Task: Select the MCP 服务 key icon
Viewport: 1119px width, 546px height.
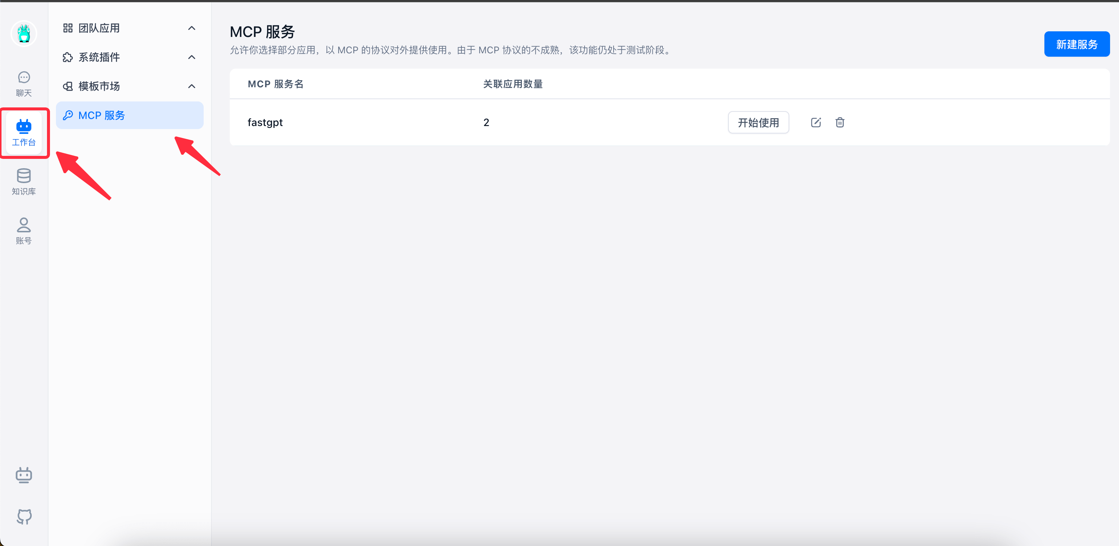Action: click(x=68, y=115)
